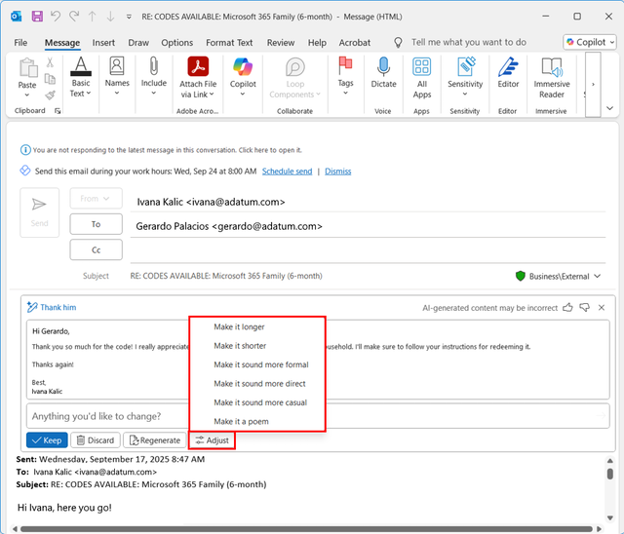Open the From dropdown
Viewport: 624px width, 534px height.
(x=96, y=199)
